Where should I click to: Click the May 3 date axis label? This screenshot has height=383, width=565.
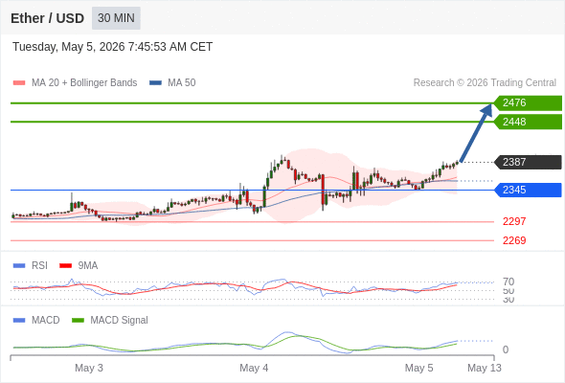(89, 368)
